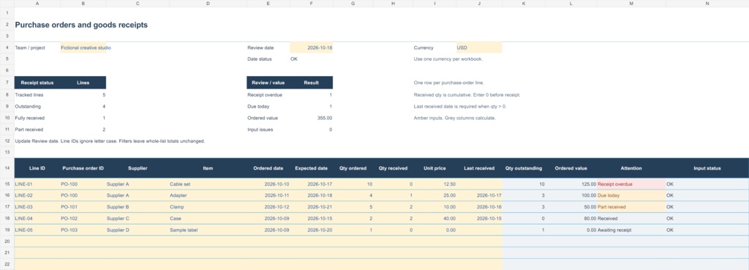The width and height of the screenshot is (749, 270).
Task: Click the 'Review / value' summary header
Action: tap(268, 83)
